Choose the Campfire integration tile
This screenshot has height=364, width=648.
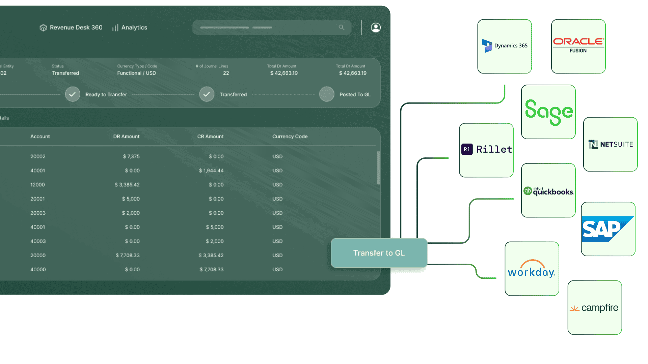[x=594, y=307]
